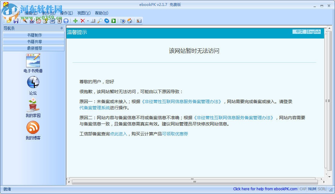The image size is (335, 194).
Task: Open the 制作(M) menu
Action: click(x=48, y=13)
